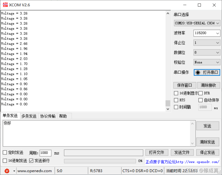Click the 波特率 label
222x175 pixels.
179,33
